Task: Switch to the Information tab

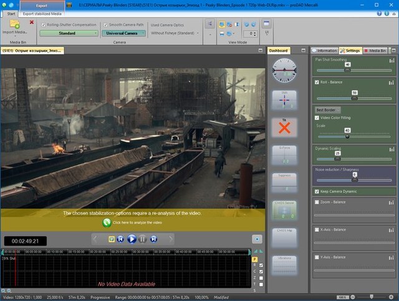Action: pos(325,50)
